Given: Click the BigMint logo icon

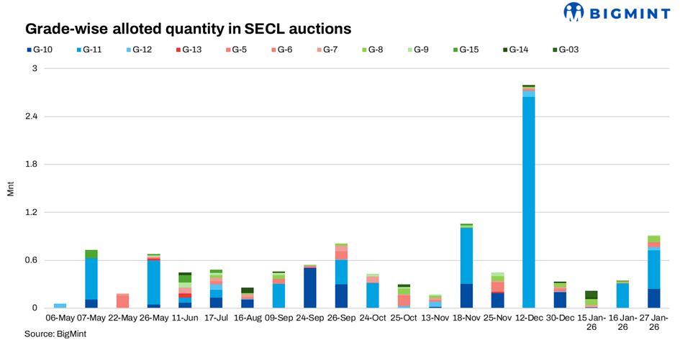Looking at the screenshot, I should pyautogui.click(x=574, y=12).
